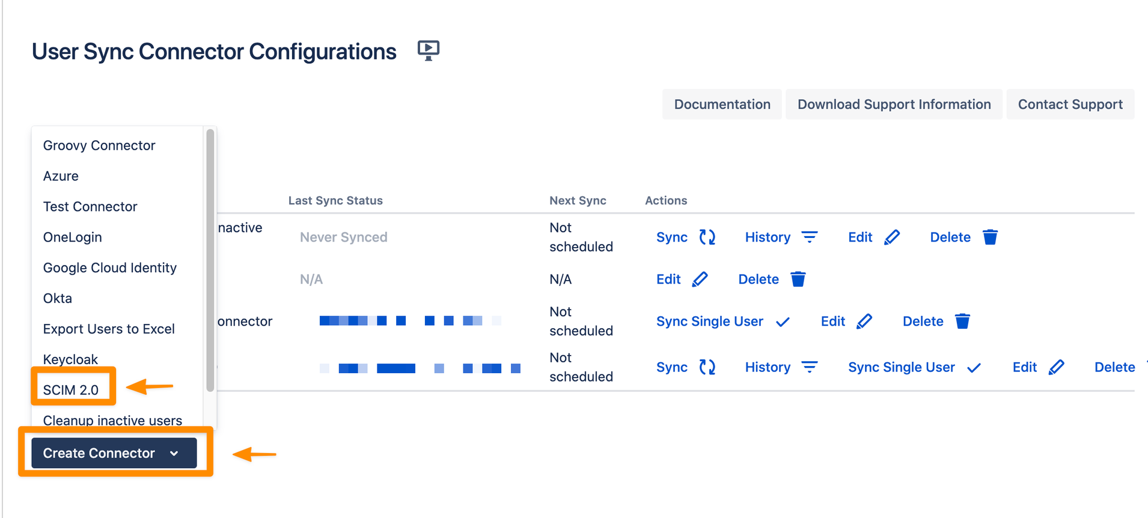
Task: Click history filter icon in last row
Action: [x=810, y=367]
